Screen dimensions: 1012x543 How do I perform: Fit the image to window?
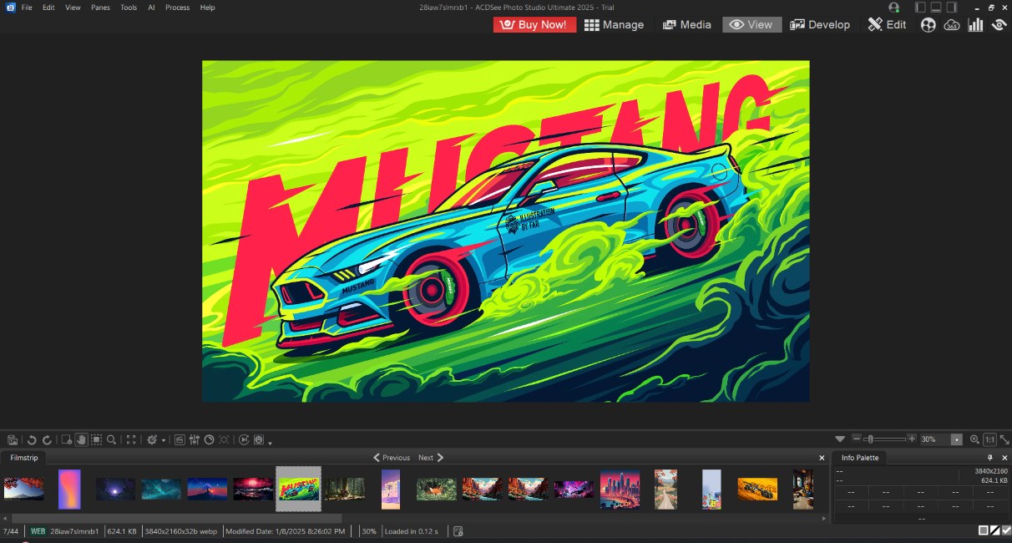(131, 440)
